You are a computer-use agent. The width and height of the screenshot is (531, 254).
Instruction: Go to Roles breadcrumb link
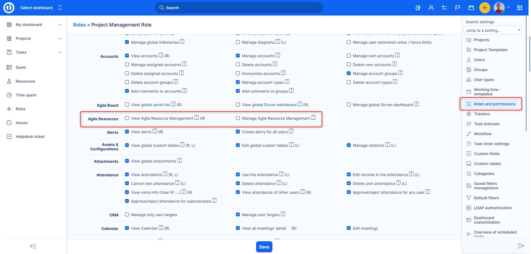pos(79,25)
